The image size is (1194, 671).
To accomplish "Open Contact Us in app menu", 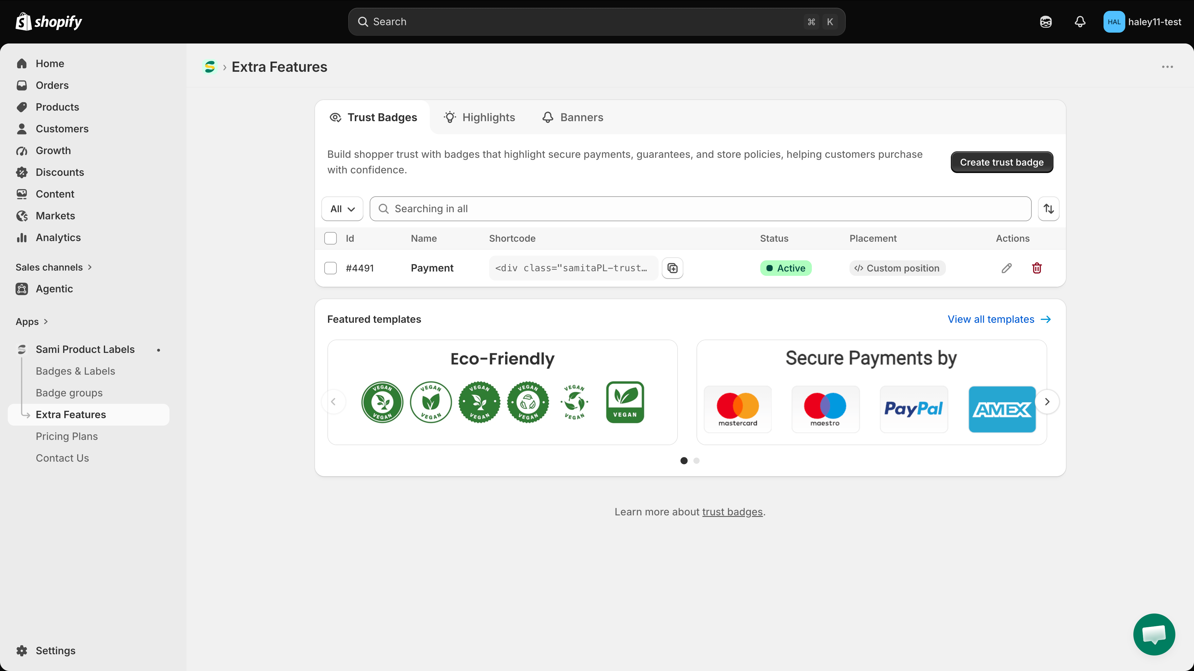I will 62,458.
